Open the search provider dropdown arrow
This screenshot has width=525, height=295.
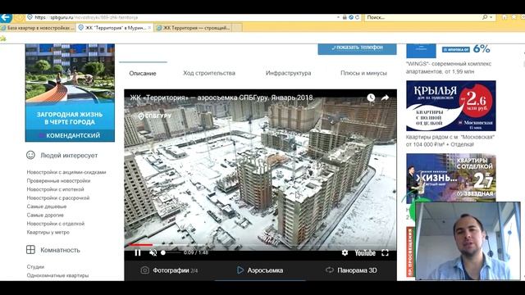(491, 17)
